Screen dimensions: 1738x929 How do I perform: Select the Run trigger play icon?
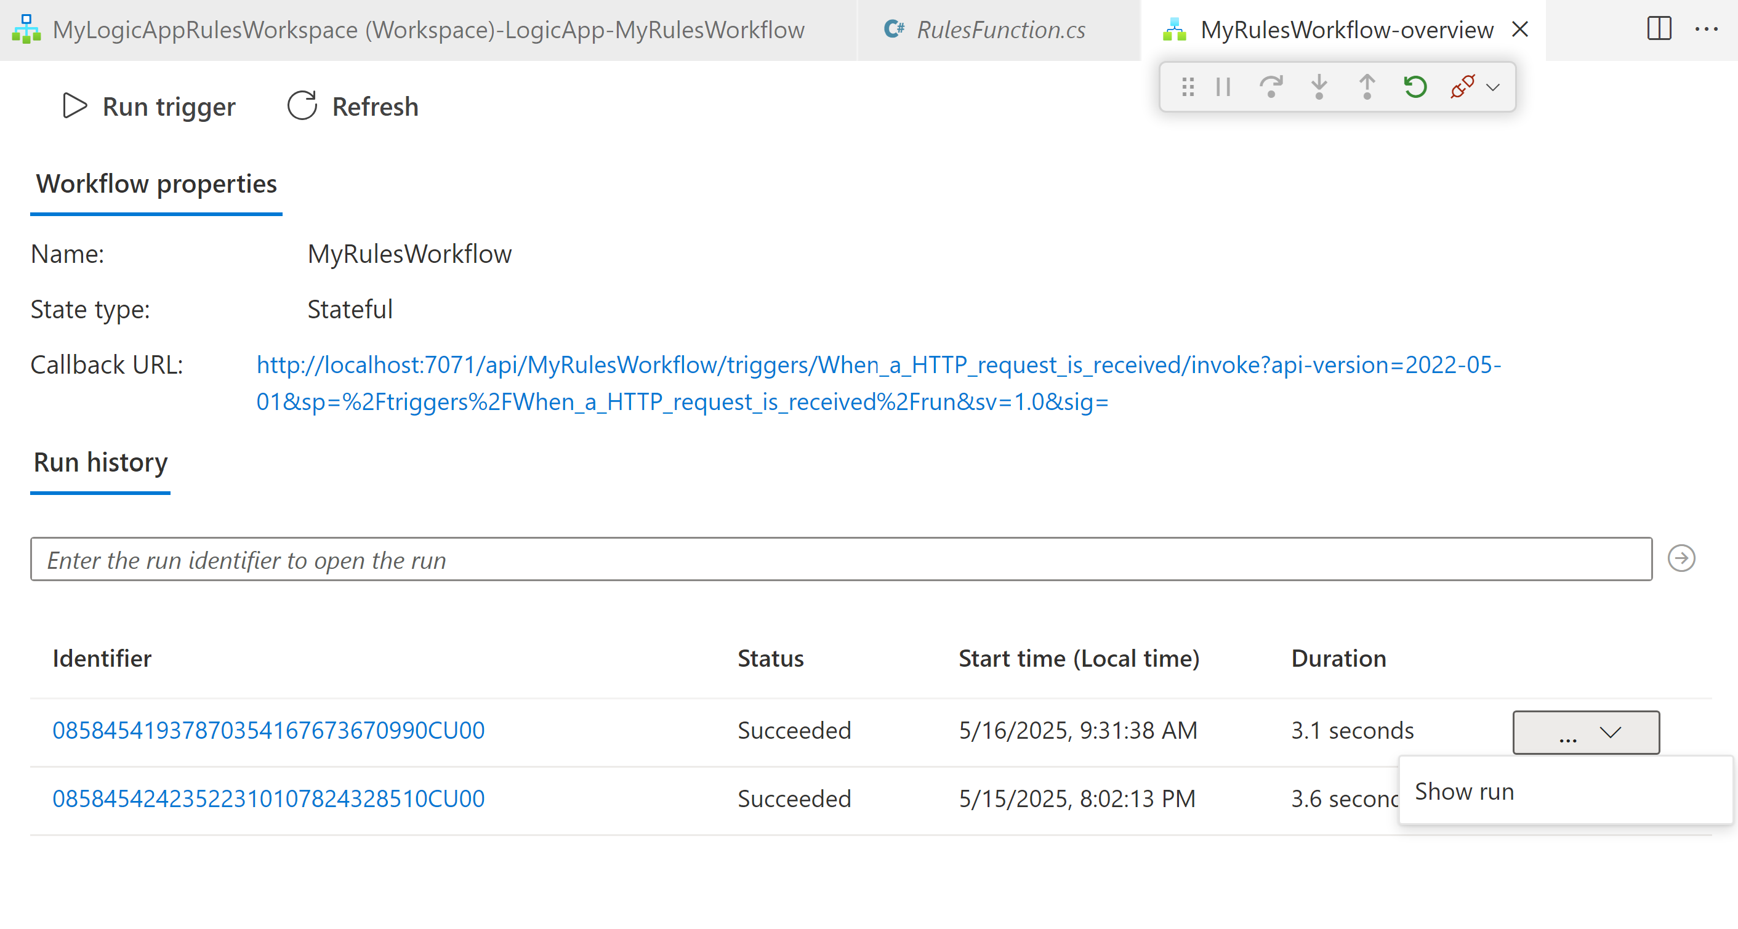(75, 105)
